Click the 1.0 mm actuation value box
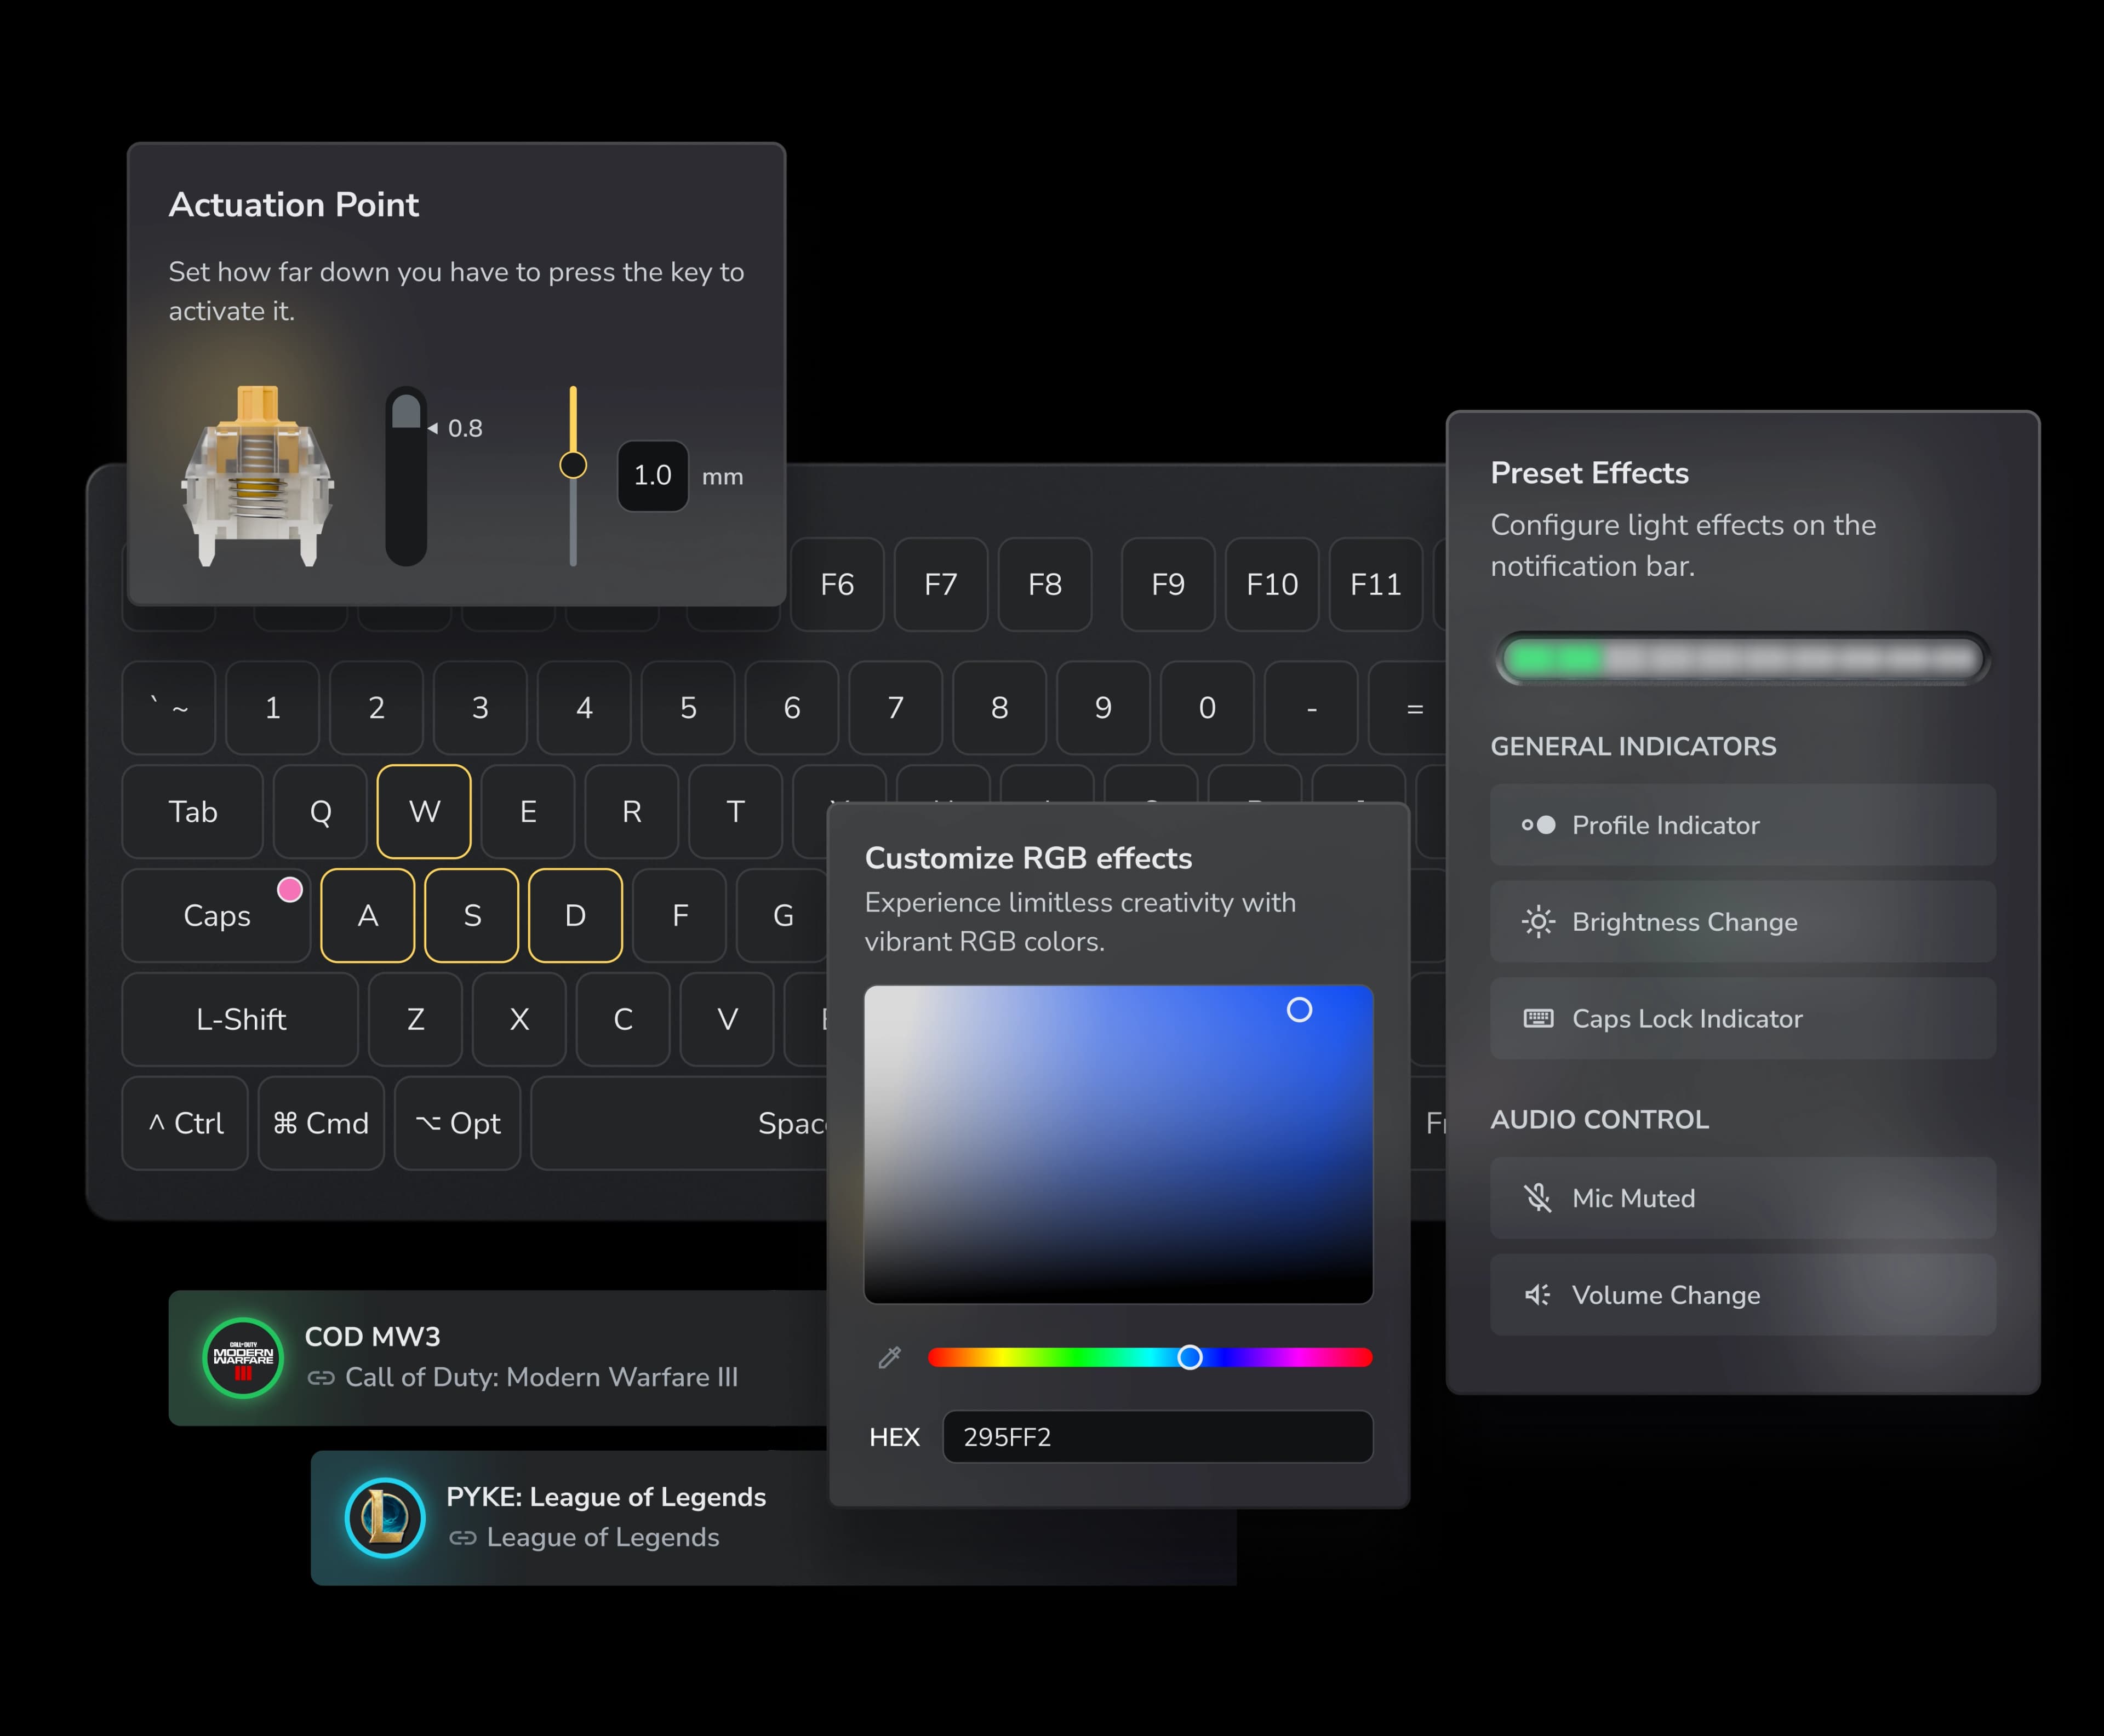2104x1736 pixels. (x=652, y=475)
